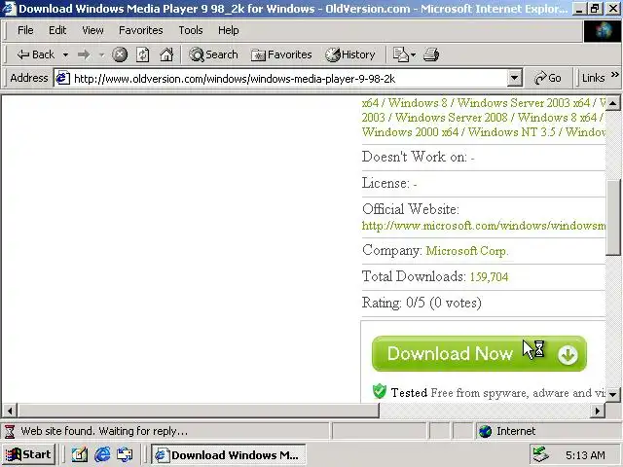Open the Microsoft Corp. company link

click(467, 251)
